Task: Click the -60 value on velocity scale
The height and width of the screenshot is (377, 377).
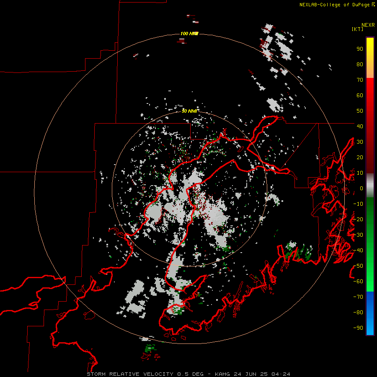Action: point(358,281)
